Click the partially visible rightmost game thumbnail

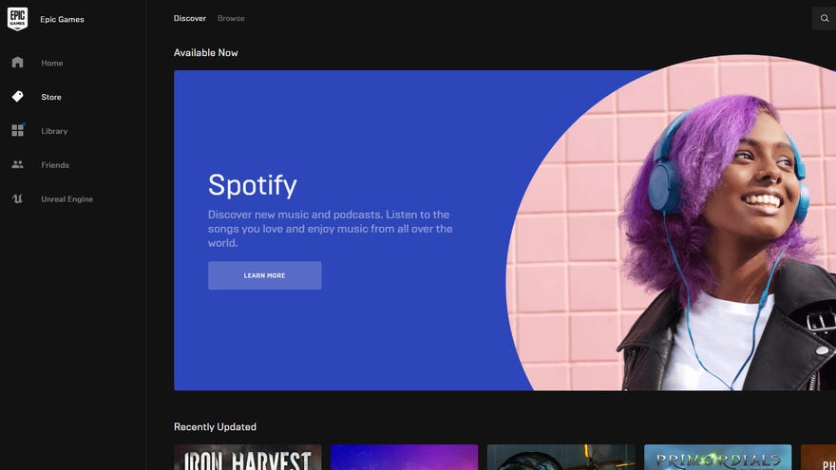[x=819, y=458]
